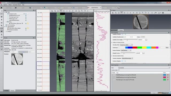Select the arrow pointer tool in XY Viewer toolbar
Screen dimensions: 171x96
pyautogui.click(x=113, y=13)
